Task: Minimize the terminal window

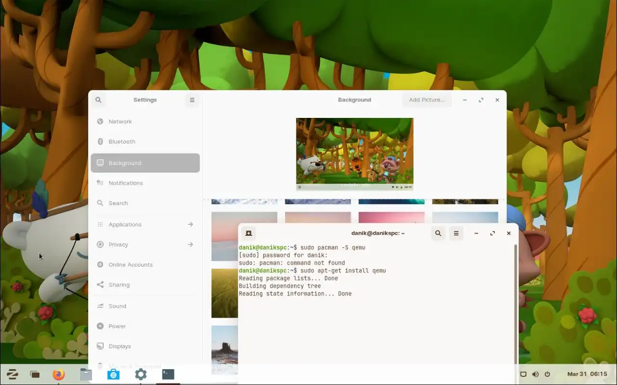Action: click(476, 233)
